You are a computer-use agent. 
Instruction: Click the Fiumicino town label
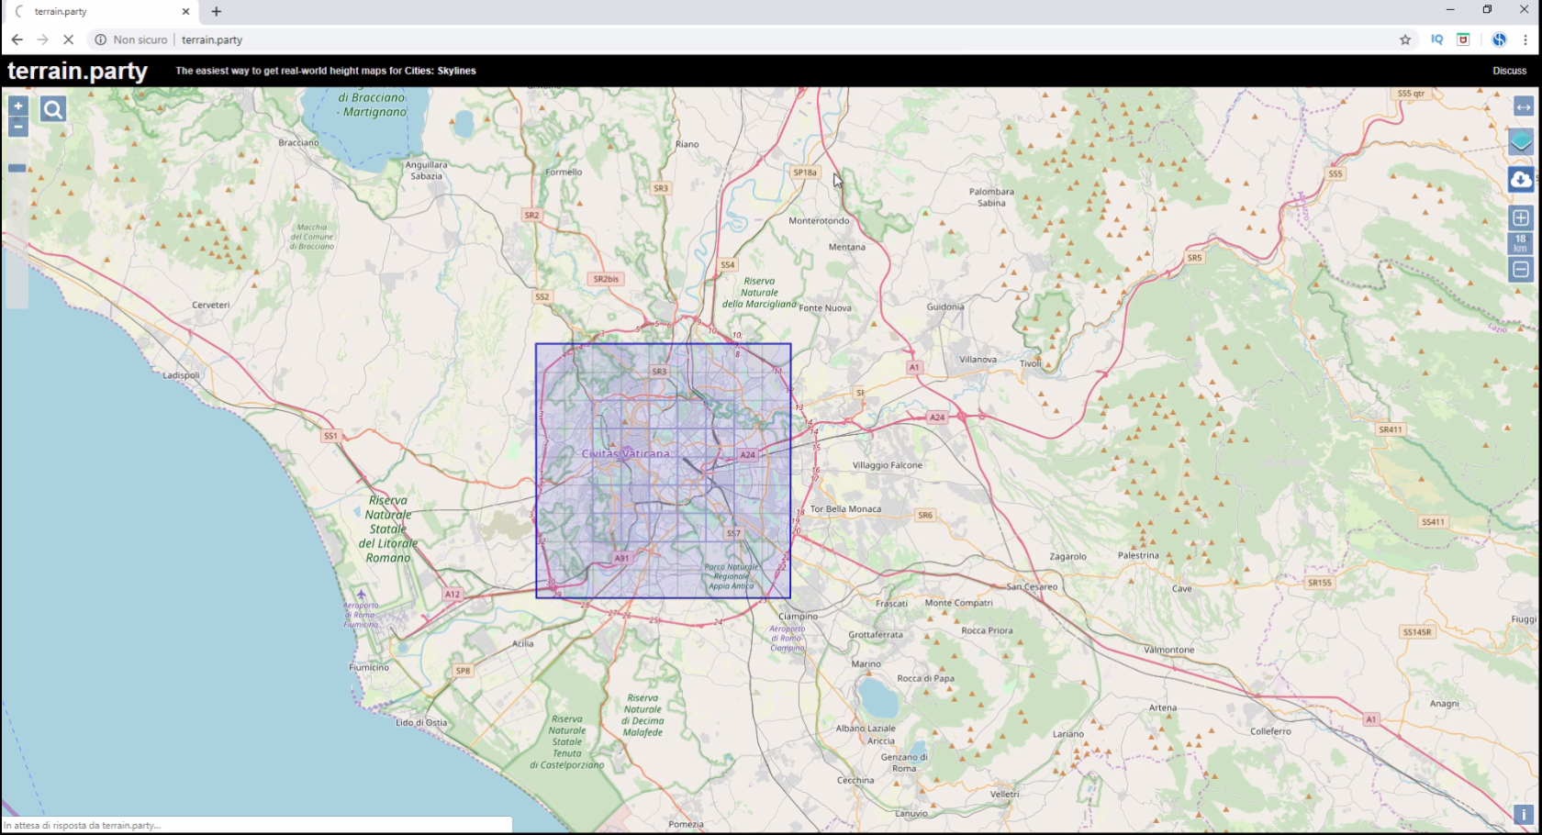[x=369, y=668]
